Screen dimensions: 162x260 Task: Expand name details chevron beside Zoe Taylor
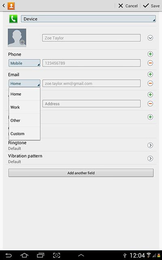tap(150, 38)
